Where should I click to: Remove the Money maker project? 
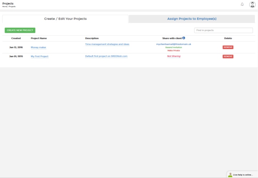[228, 47]
